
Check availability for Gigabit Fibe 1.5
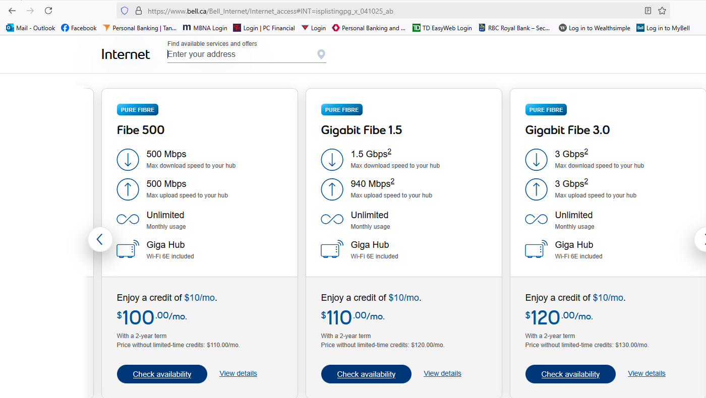pos(366,374)
